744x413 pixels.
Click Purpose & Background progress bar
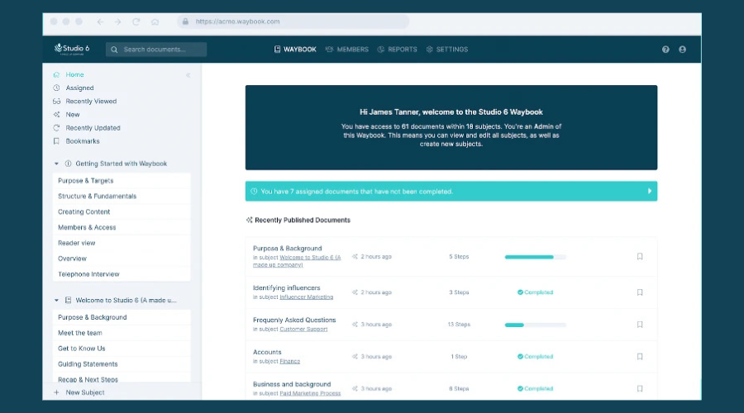(x=535, y=257)
